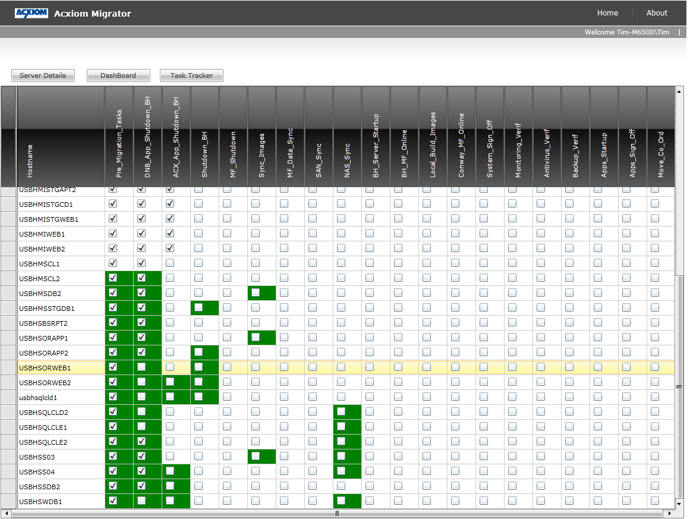Open the Home menu item
The width and height of the screenshot is (690, 519).
(607, 13)
